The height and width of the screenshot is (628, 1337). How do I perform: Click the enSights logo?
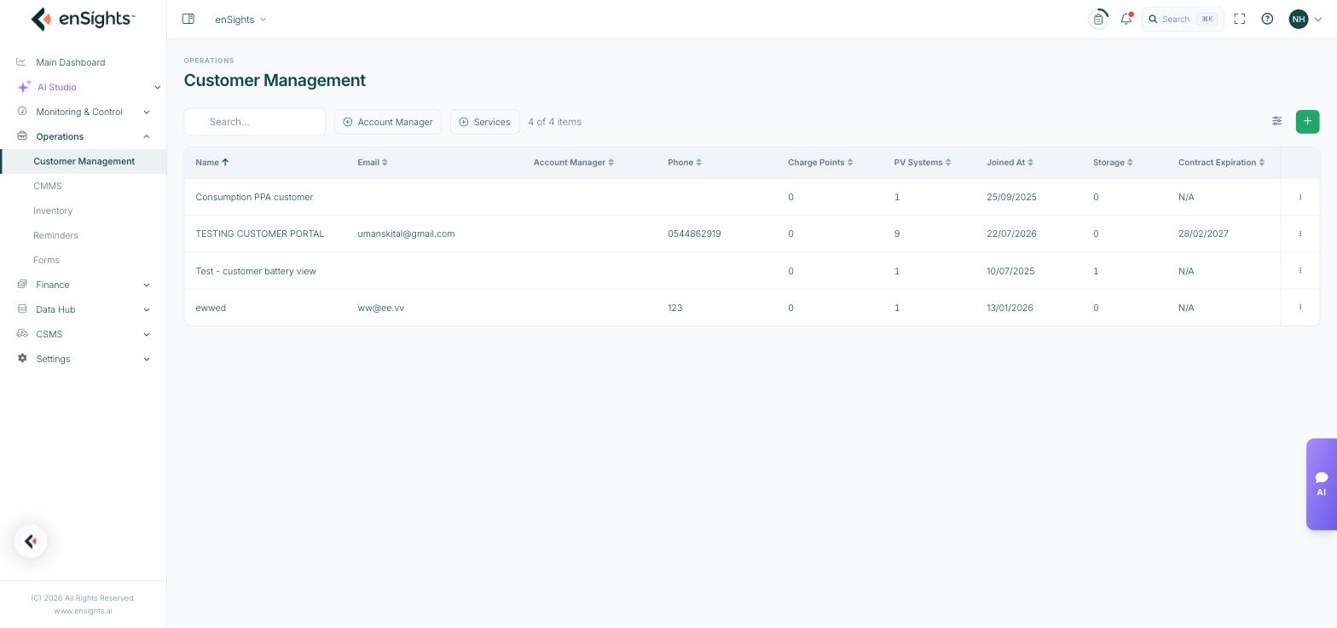83,19
